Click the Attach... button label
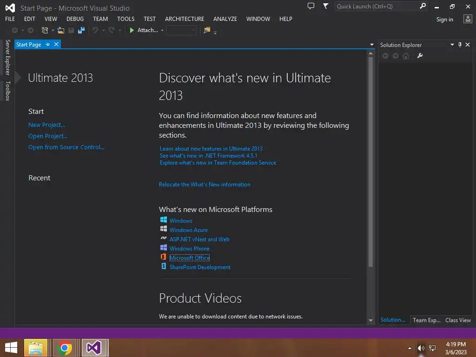 click(x=147, y=30)
